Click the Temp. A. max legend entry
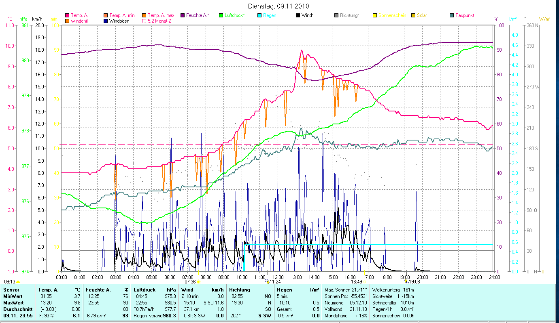Viewport: 559px width, 323px height. coord(161,16)
